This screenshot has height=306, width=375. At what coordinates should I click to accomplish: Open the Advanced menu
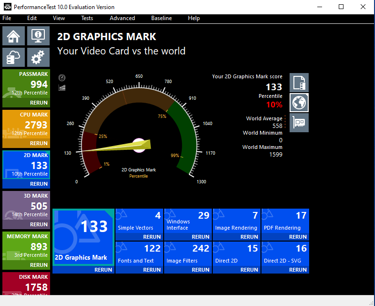[122, 18]
